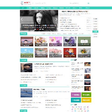Open article image of bird on blue water
112x112 pixels.
[26, 93]
